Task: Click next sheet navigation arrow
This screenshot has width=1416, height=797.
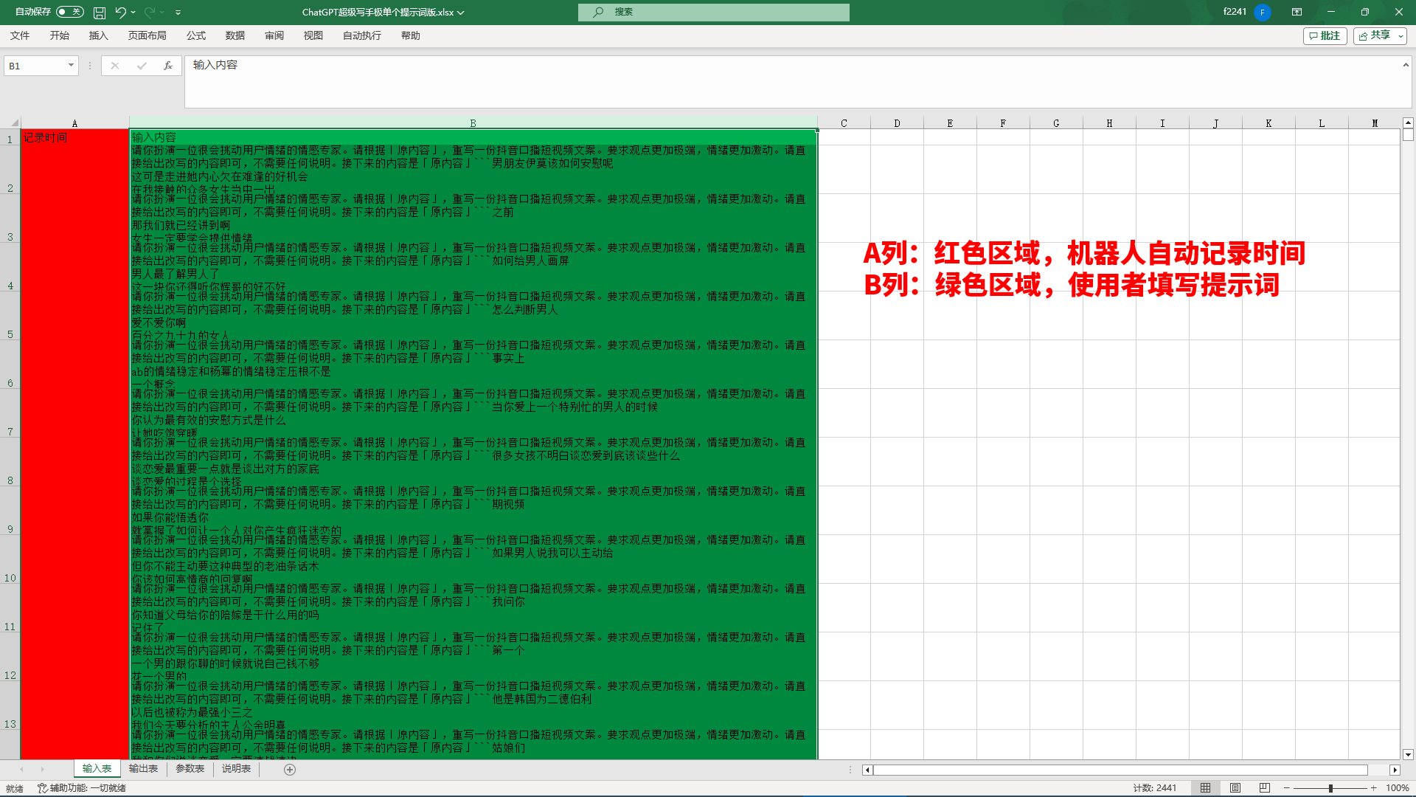Action: point(42,769)
